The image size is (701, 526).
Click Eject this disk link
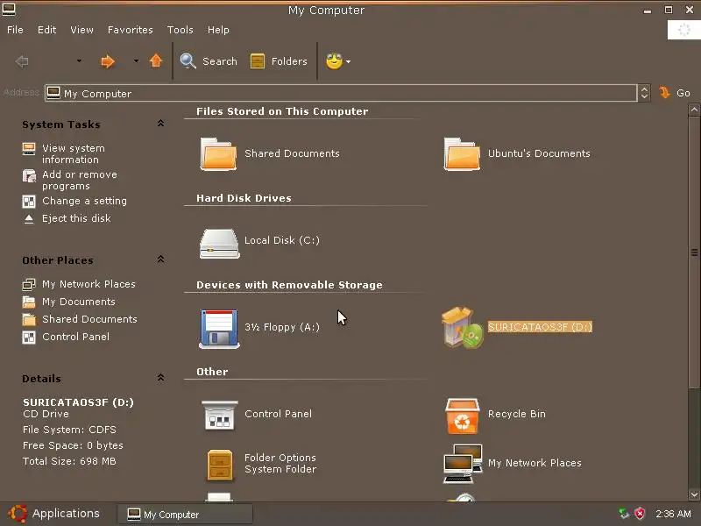coord(76,218)
